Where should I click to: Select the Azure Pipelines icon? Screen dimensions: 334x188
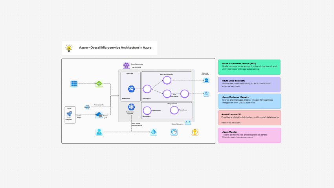point(70,114)
